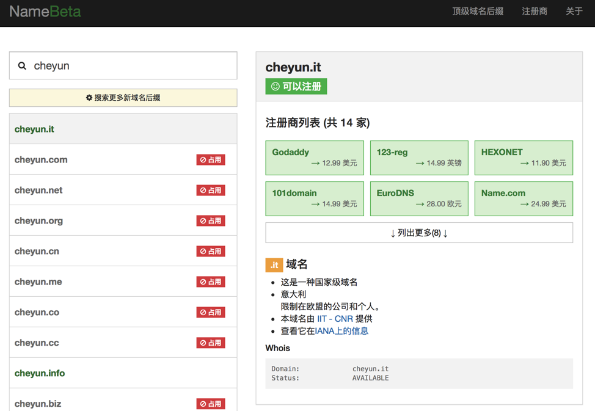Select cheyun.net result row
This screenshot has width=595, height=411.
point(123,190)
